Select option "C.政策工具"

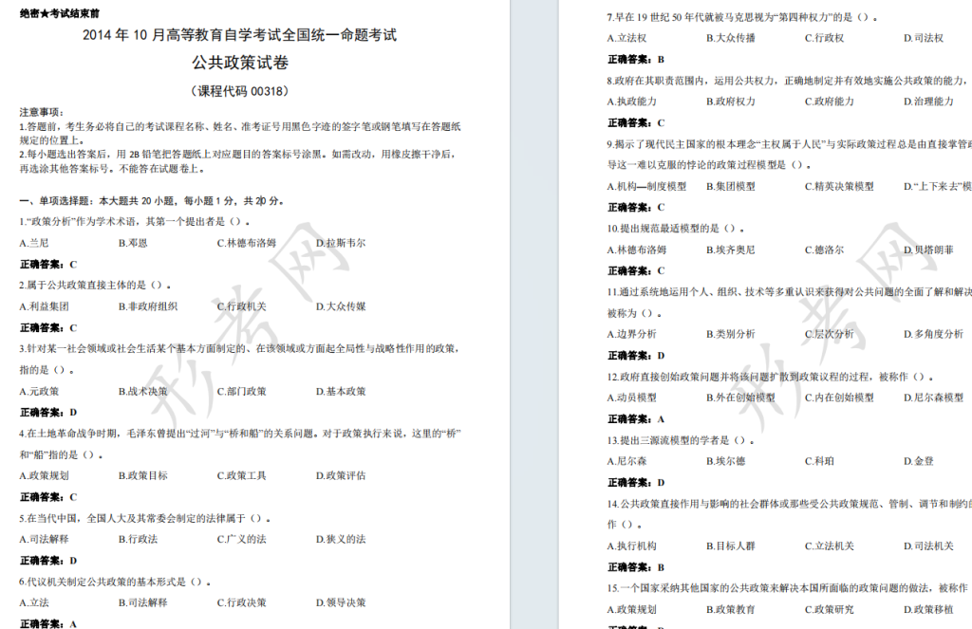242,475
